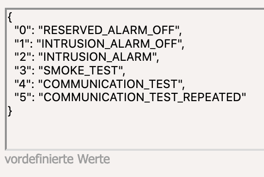Image resolution: width=264 pixels, height=177 pixels.
Task: Click the "3" key in JSON
Action: 23,71
